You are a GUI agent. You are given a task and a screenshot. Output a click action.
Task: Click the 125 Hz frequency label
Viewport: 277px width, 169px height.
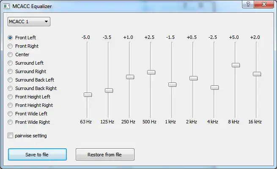[107, 122]
